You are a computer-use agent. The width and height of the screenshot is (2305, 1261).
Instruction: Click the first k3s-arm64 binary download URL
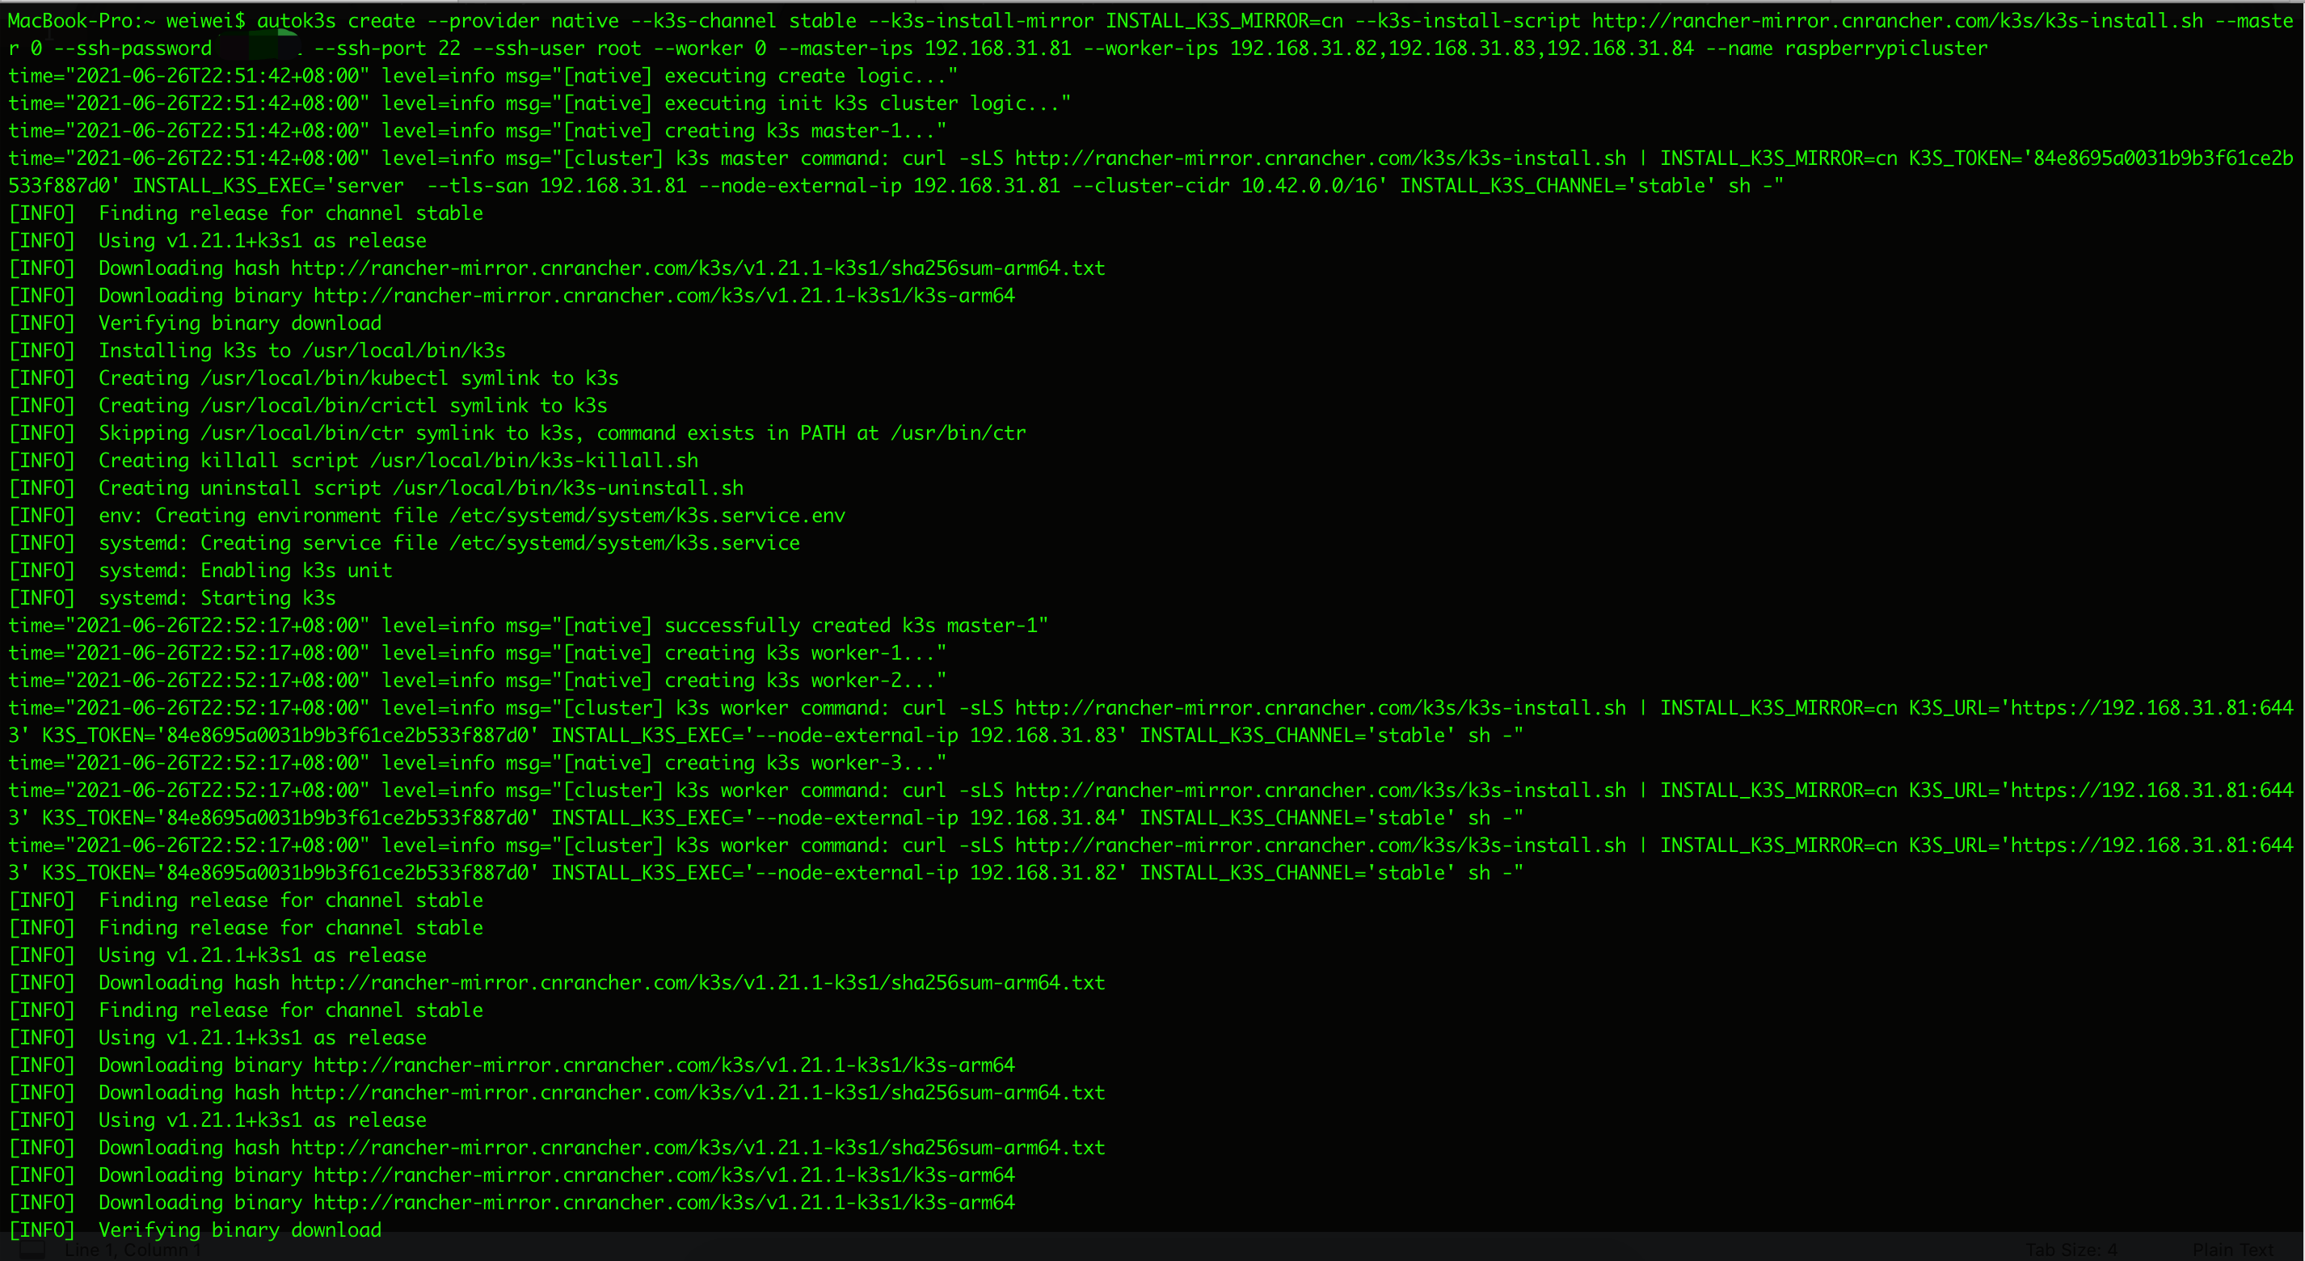664,295
